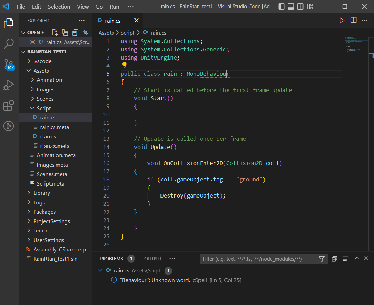The width and height of the screenshot is (374, 305).
Task: Open the Explorer view in activity bar
Action: 9,23
